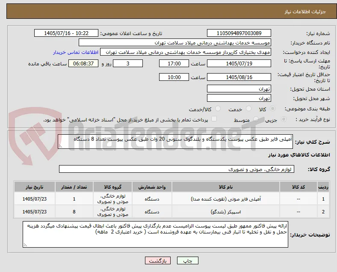Screen dimensions: 337x272
Task: Click row number 2 cell
Action: point(323,212)
